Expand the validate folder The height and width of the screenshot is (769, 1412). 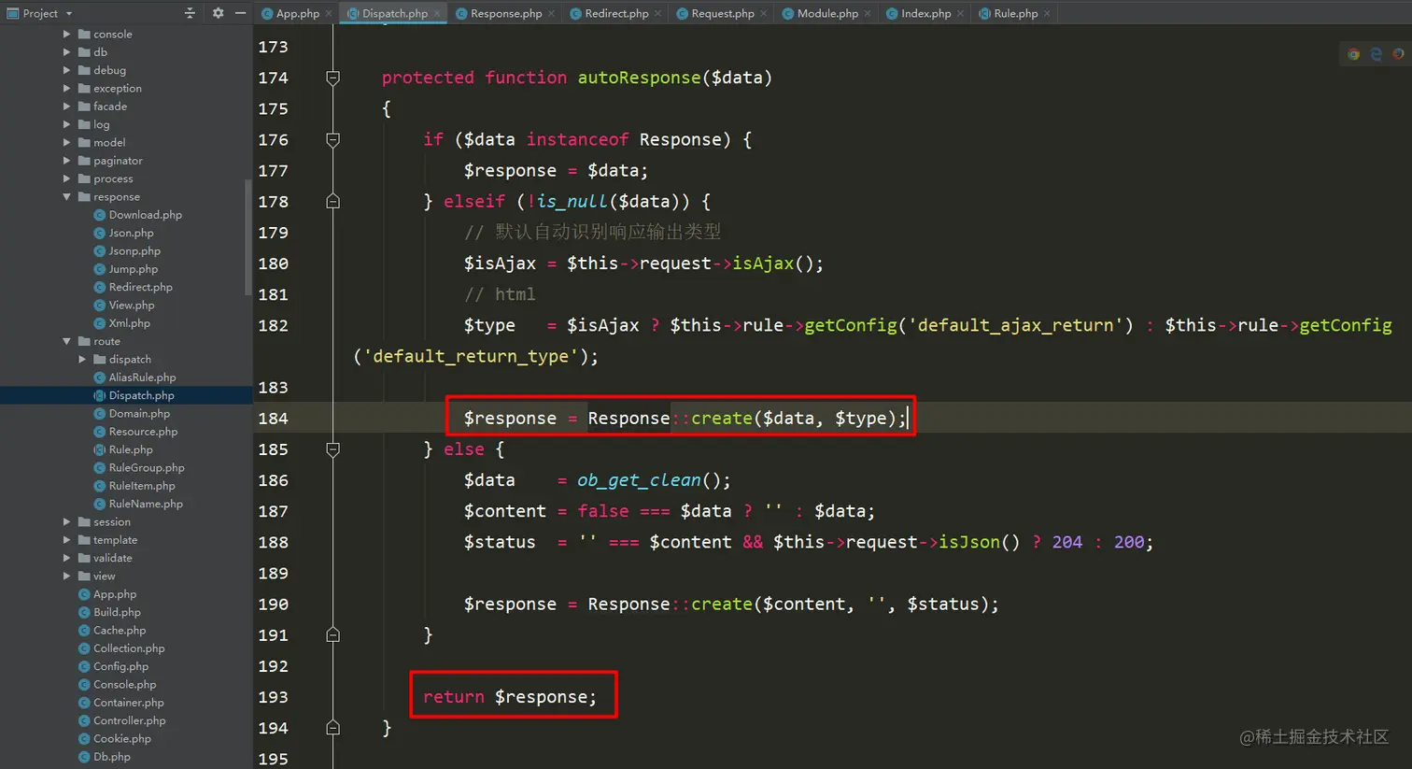(x=67, y=559)
